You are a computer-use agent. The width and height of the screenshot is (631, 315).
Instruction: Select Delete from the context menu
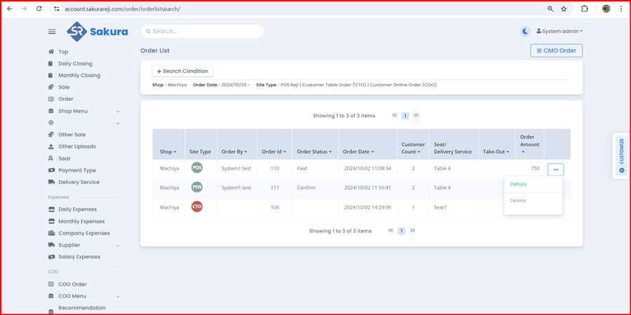[x=518, y=200]
